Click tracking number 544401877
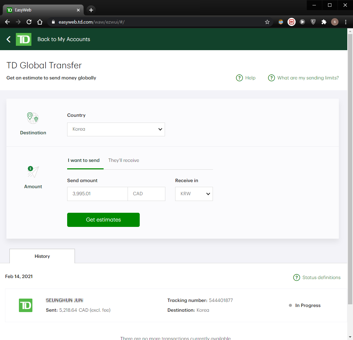The width and height of the screenshot is (353, 340). 221,301
